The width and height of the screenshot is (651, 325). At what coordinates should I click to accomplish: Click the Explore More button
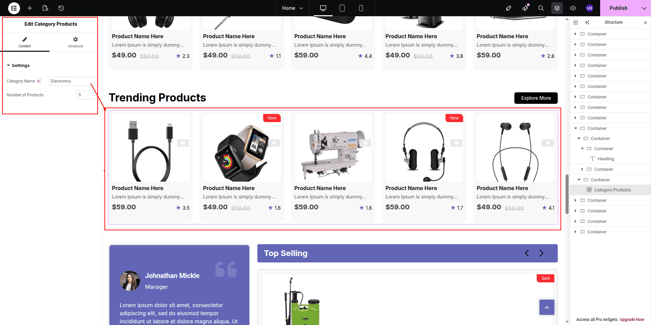pos(536,98)
